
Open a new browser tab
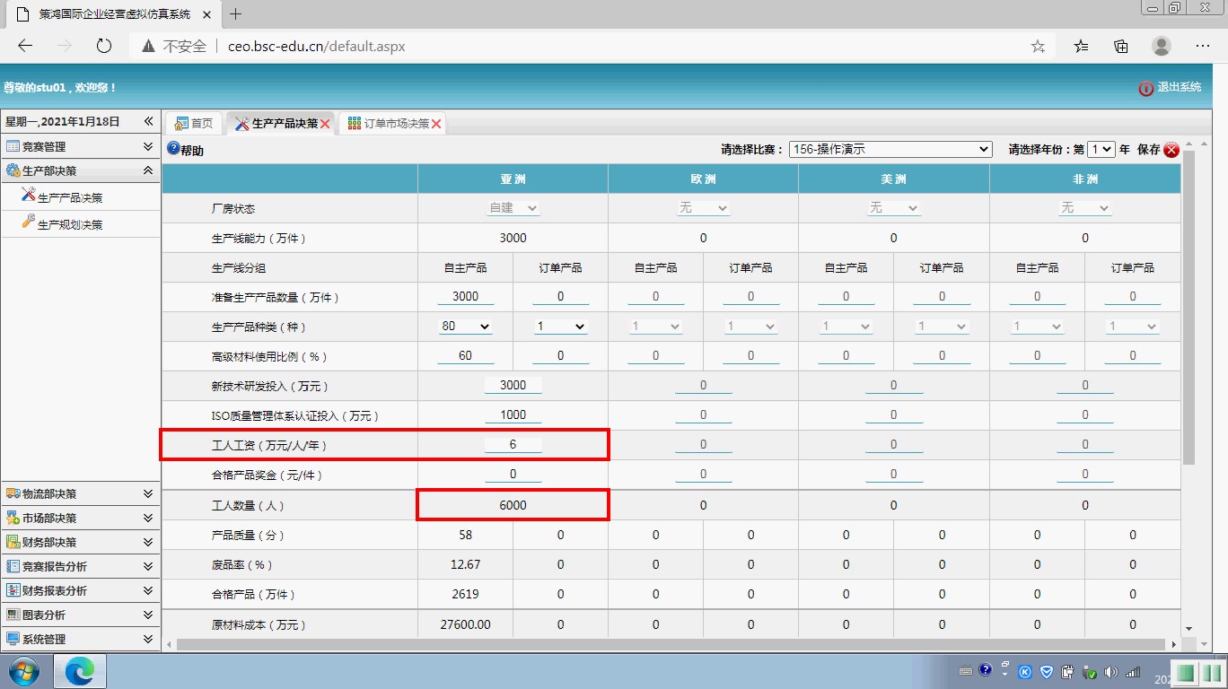pos(236,14)
